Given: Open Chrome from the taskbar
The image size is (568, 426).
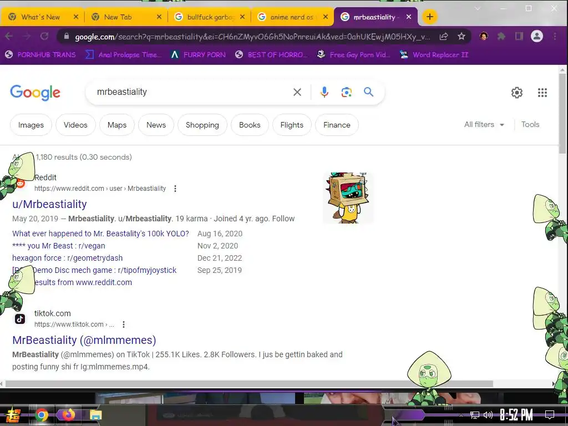Looking at the screenshot, I should (x=41, y=415).
